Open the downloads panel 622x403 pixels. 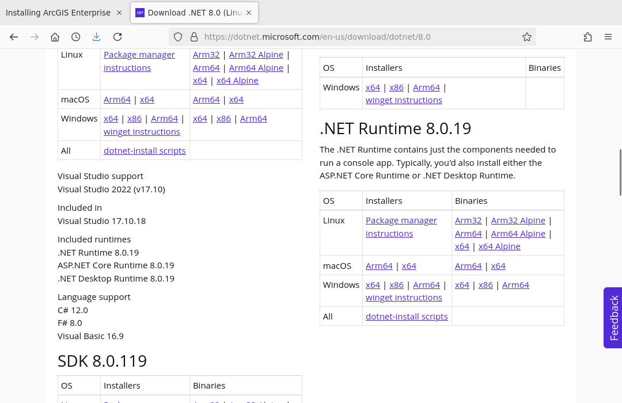point(96,37)
